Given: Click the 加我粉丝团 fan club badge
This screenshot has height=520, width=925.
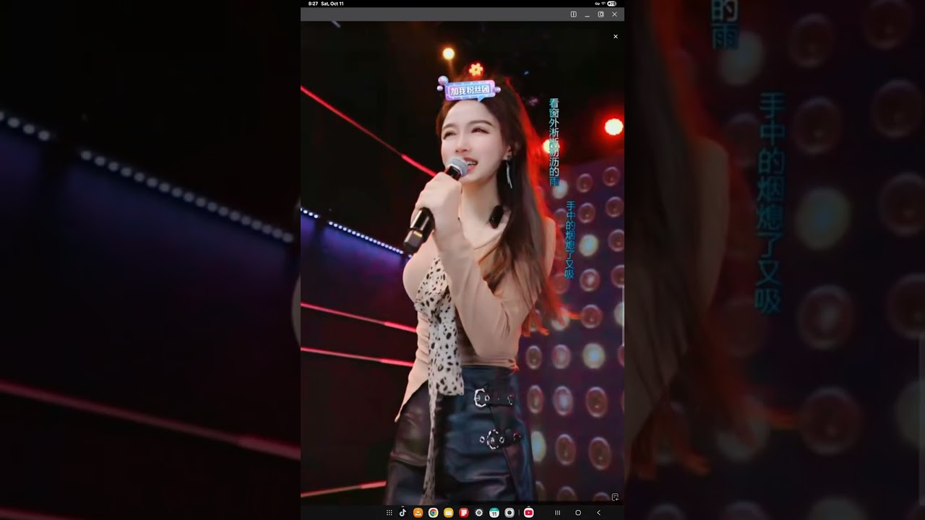Looking at the screenshot, I should pos(470,90).
